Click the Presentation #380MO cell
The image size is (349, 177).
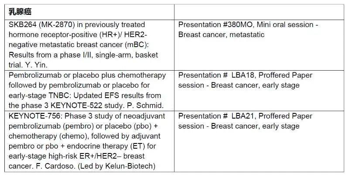(259, 45)
